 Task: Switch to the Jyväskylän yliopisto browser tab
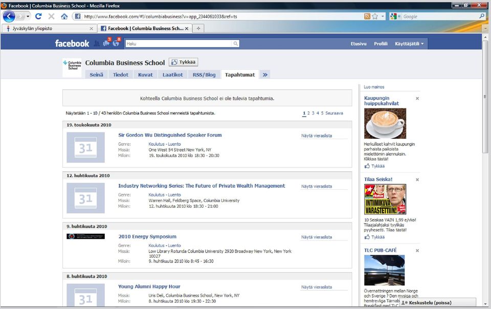(49, 29)
